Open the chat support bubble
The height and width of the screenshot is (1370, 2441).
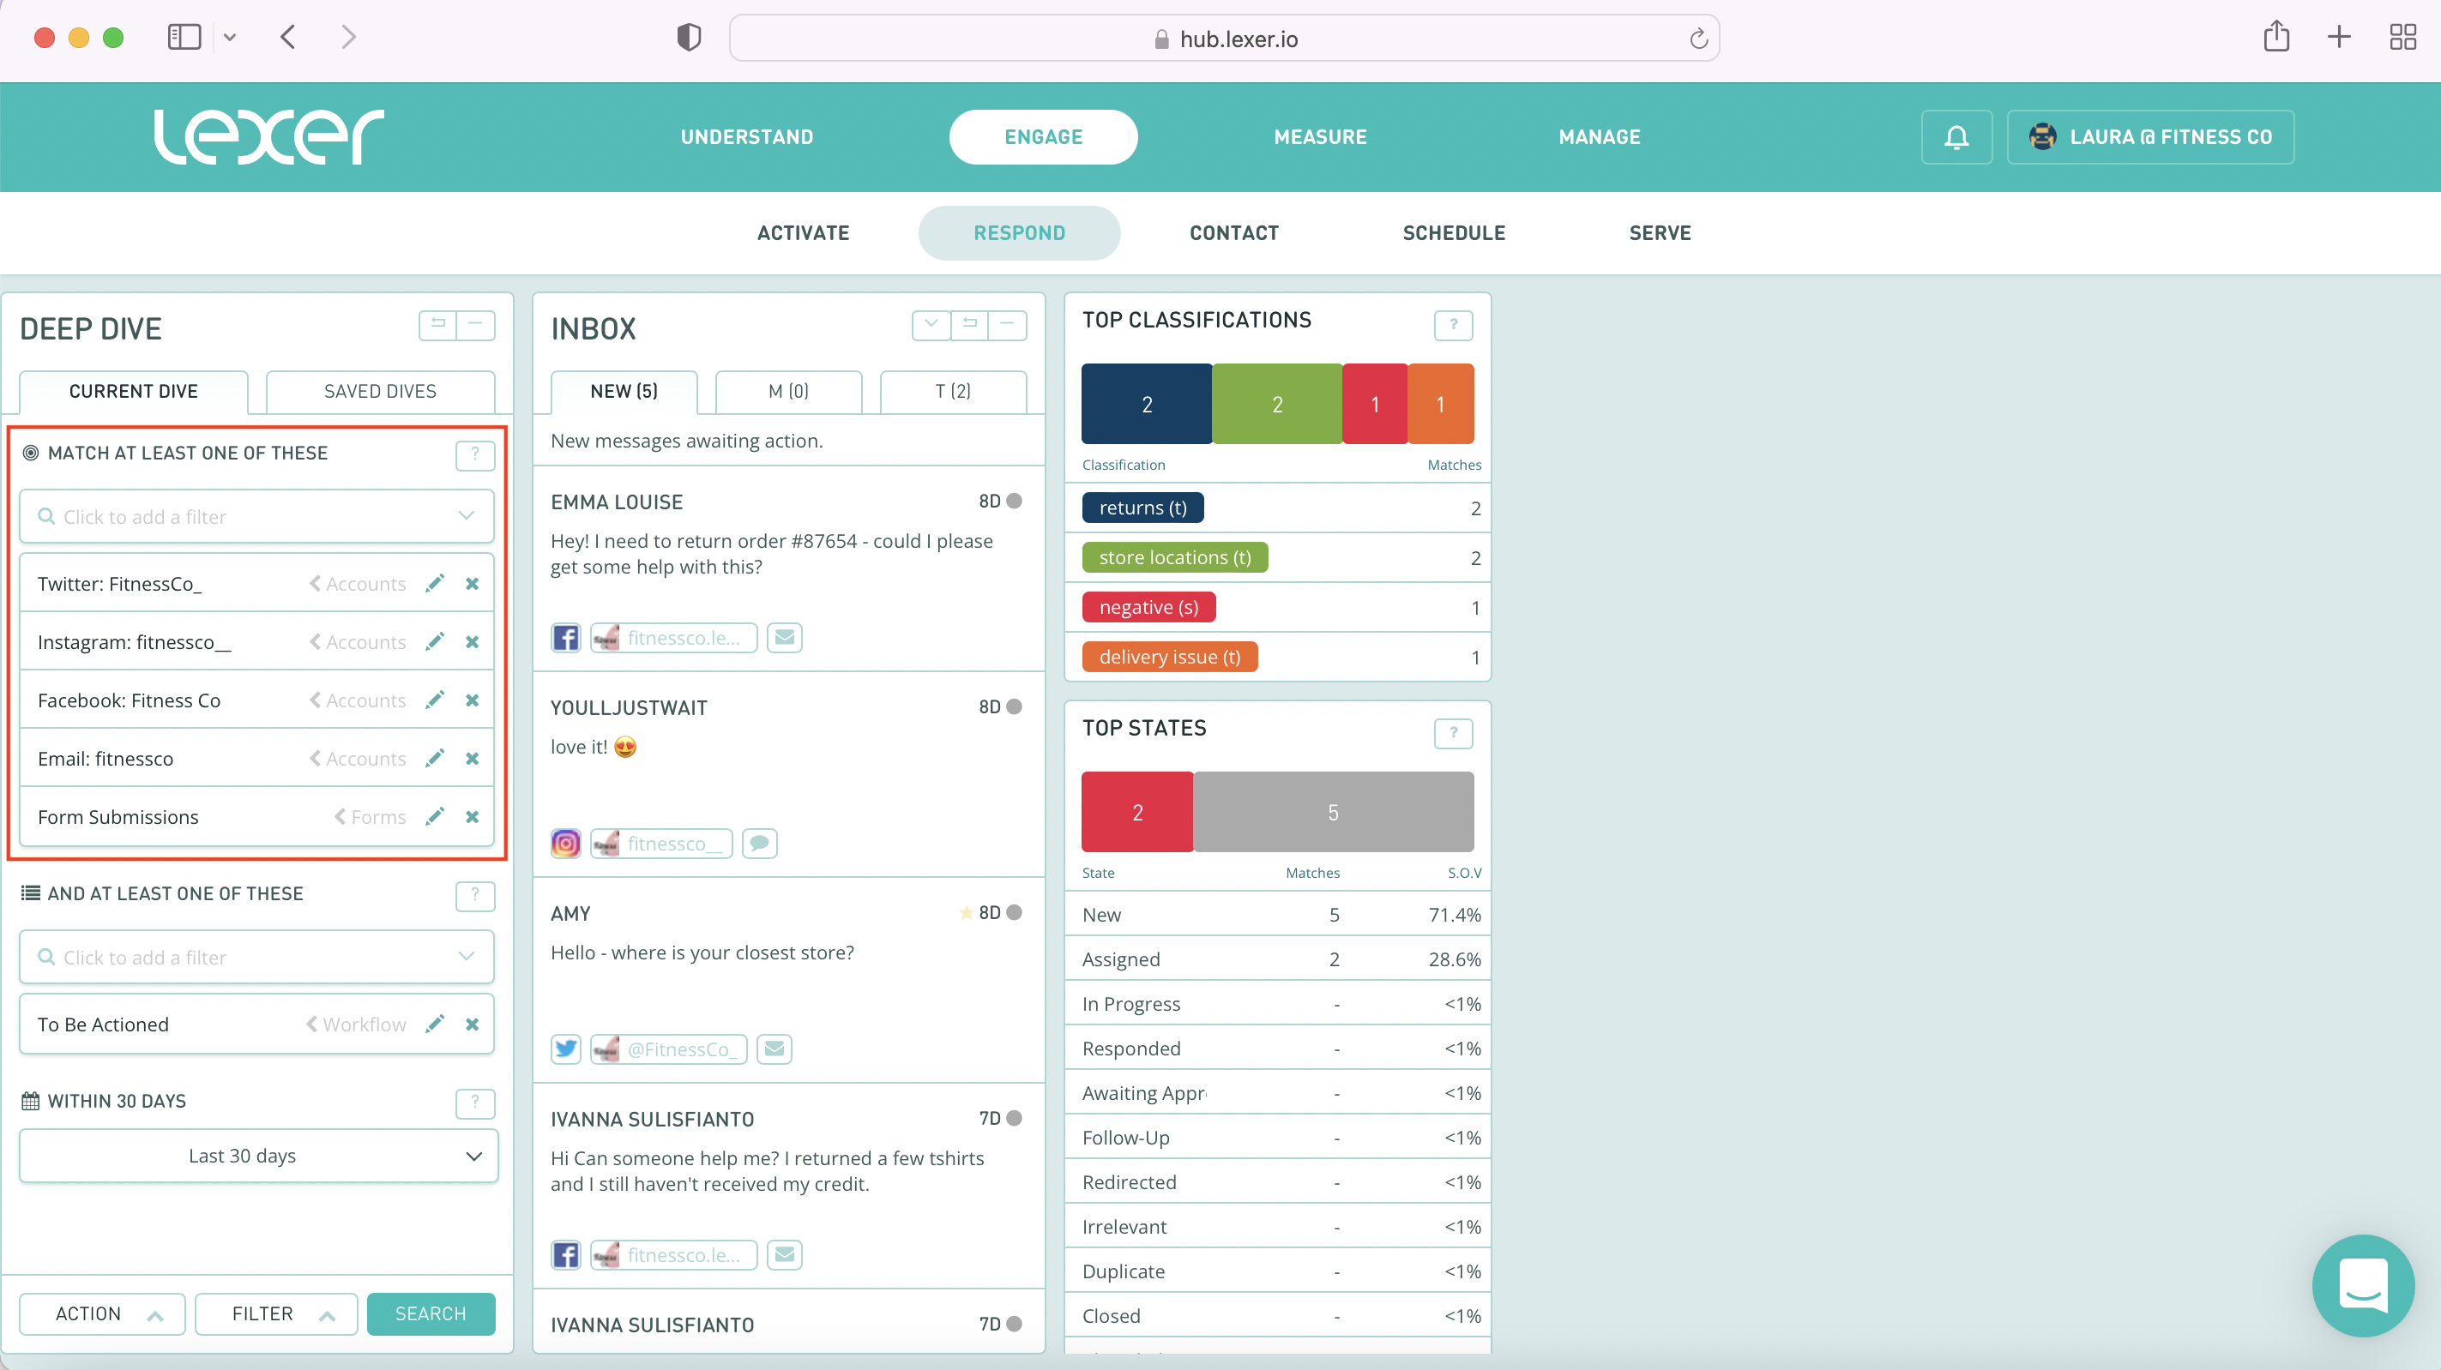(x=2362, y=1285)
